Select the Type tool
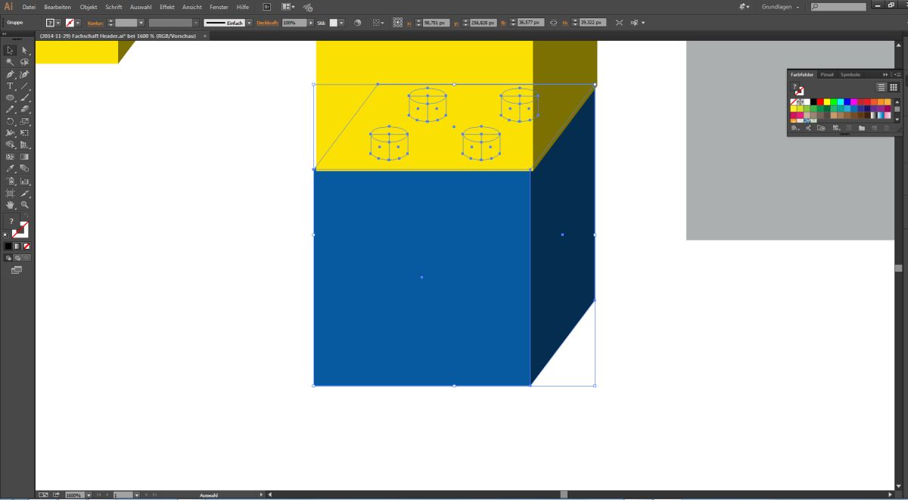The image size is (908, 500). [10, 86]
